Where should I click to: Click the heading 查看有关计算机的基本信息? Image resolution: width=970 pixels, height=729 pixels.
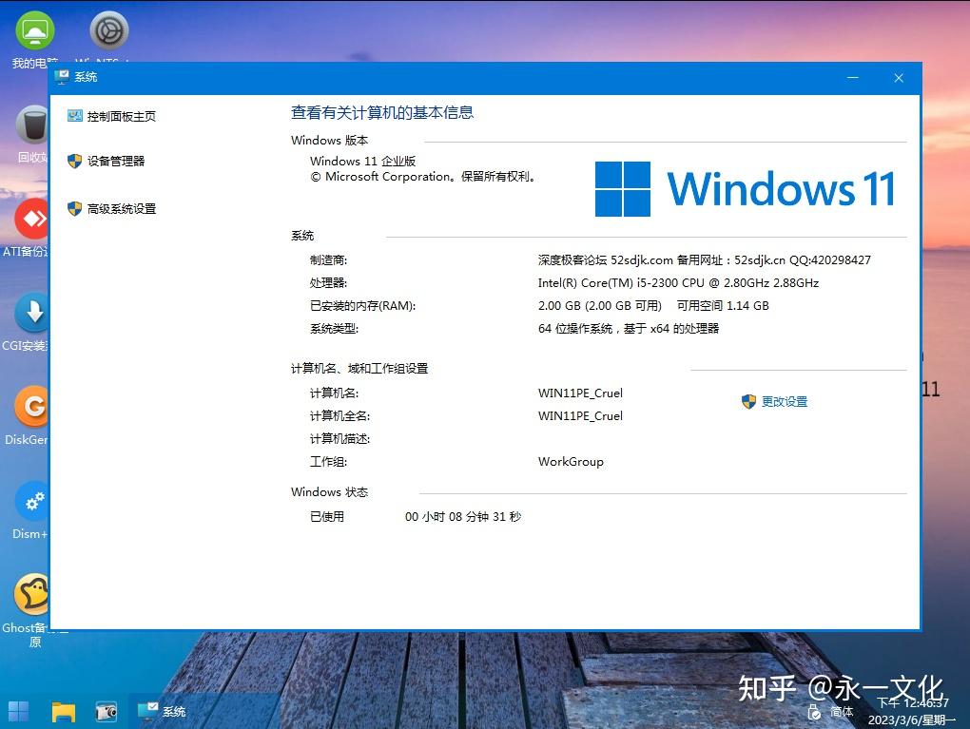[382, 112]
